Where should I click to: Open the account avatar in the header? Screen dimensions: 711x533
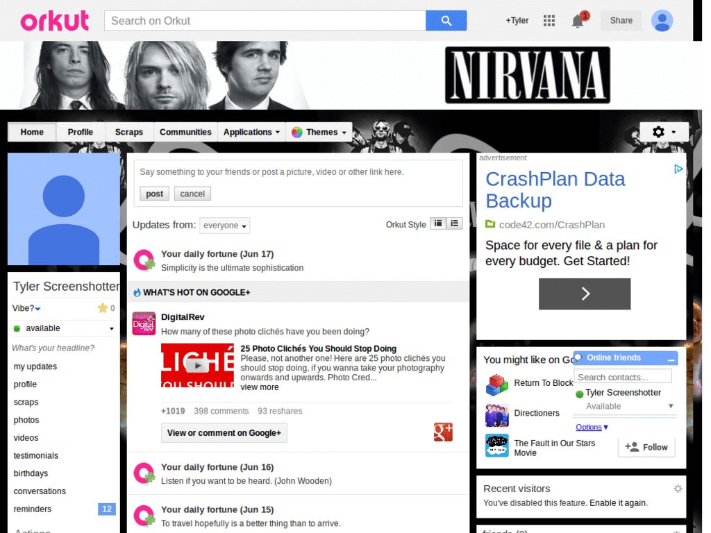(x=662, y=21)
